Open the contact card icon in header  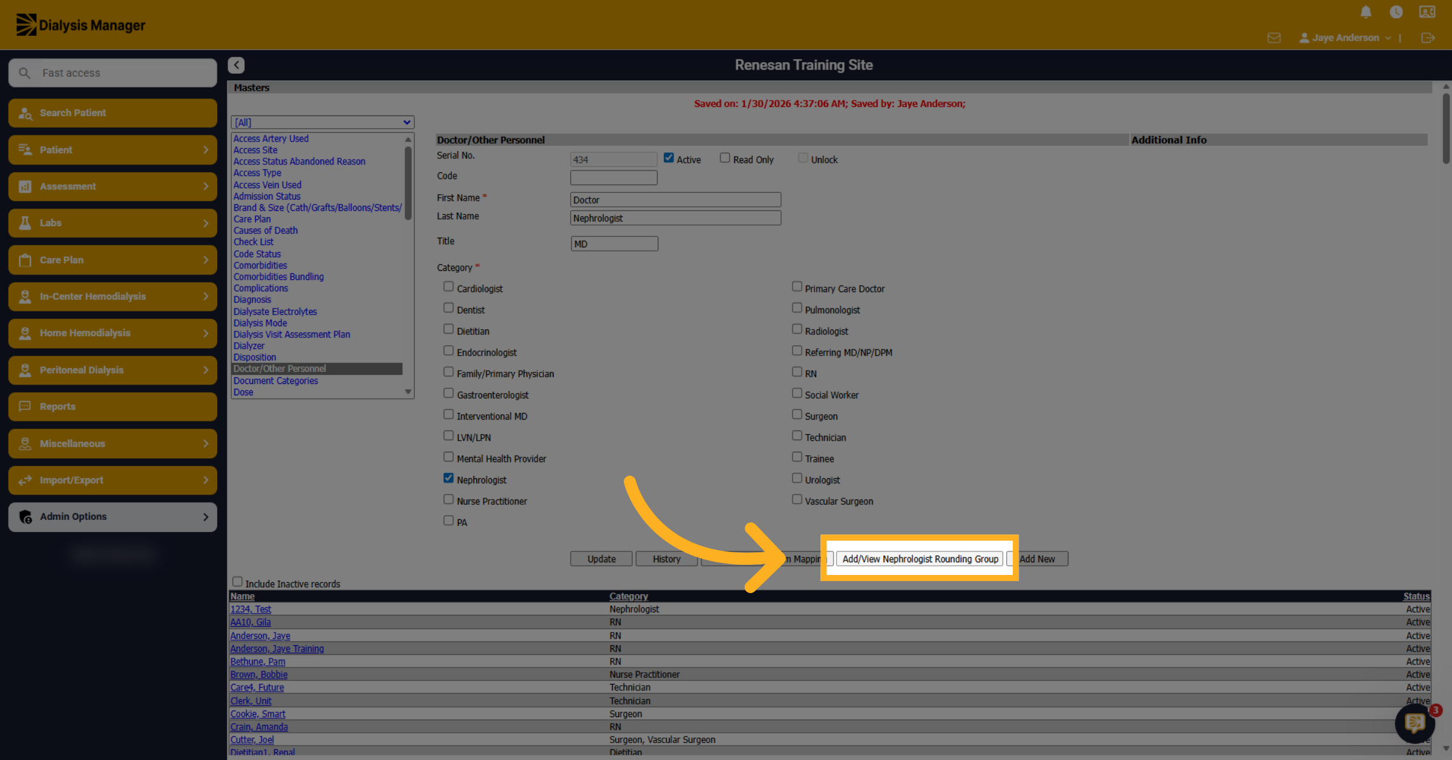click(1427, 12)
